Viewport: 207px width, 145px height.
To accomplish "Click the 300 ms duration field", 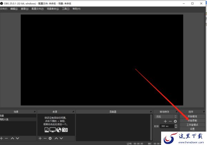I will (167, 126).
